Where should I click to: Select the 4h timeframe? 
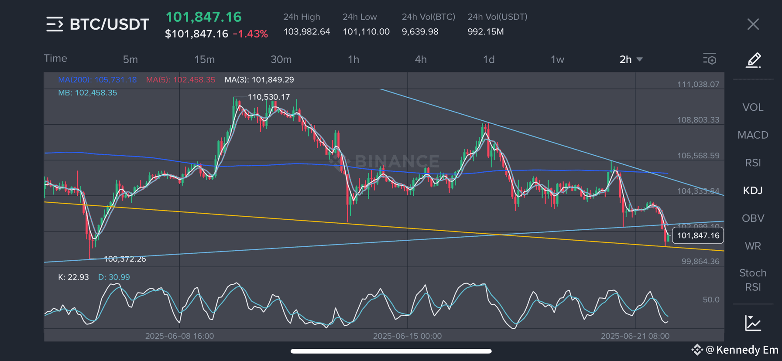click(421, 59)
